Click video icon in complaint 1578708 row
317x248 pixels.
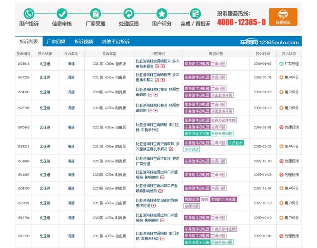click(x=156, y=110)
